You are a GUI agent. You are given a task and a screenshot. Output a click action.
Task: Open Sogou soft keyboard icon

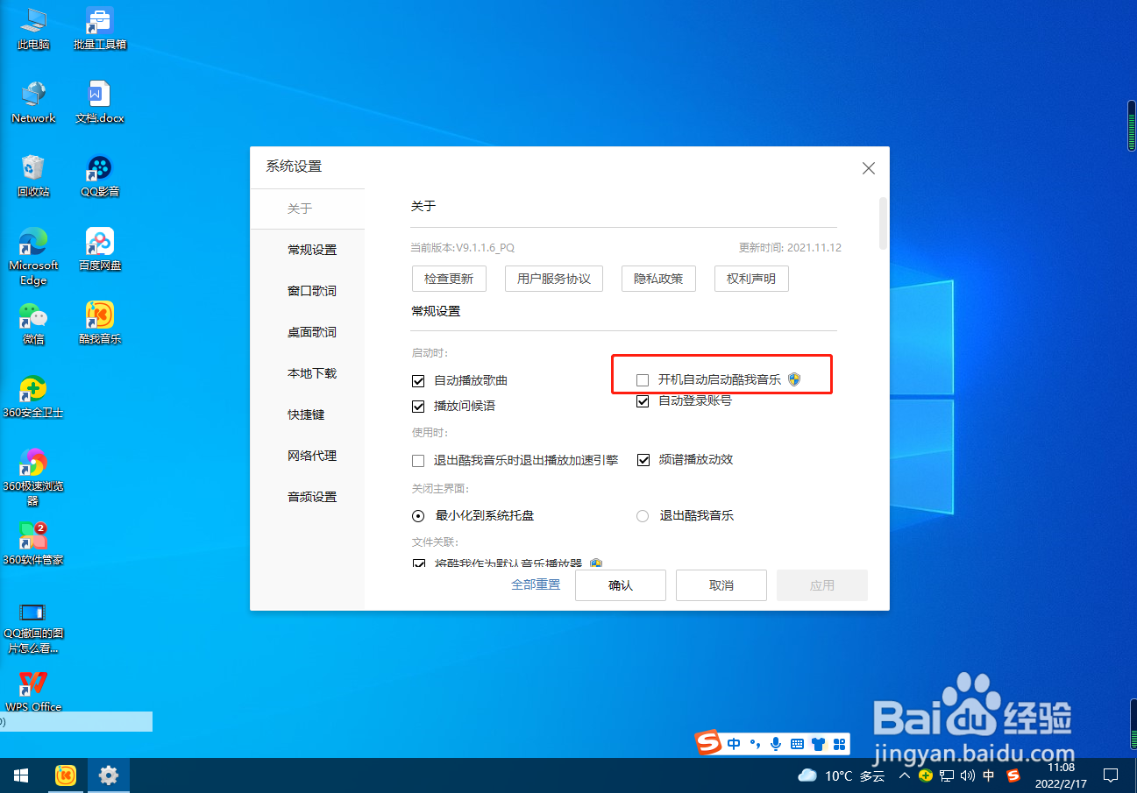tap(797, 744)
